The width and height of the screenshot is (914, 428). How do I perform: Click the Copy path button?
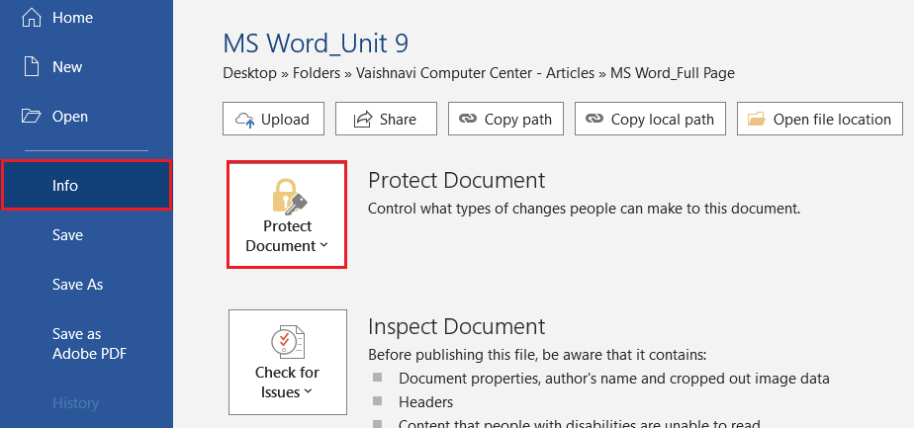coord(505,119)
